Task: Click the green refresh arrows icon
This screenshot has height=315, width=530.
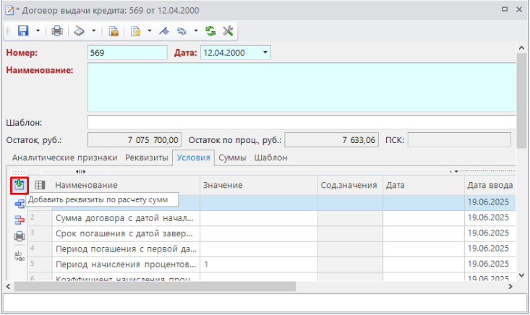Action: point(210,31)
